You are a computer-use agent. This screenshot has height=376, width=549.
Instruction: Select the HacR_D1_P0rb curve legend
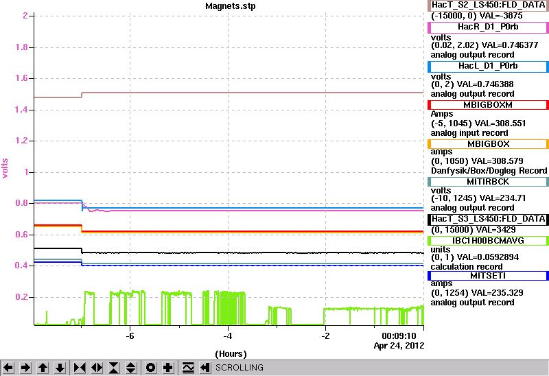coord(488,27)
